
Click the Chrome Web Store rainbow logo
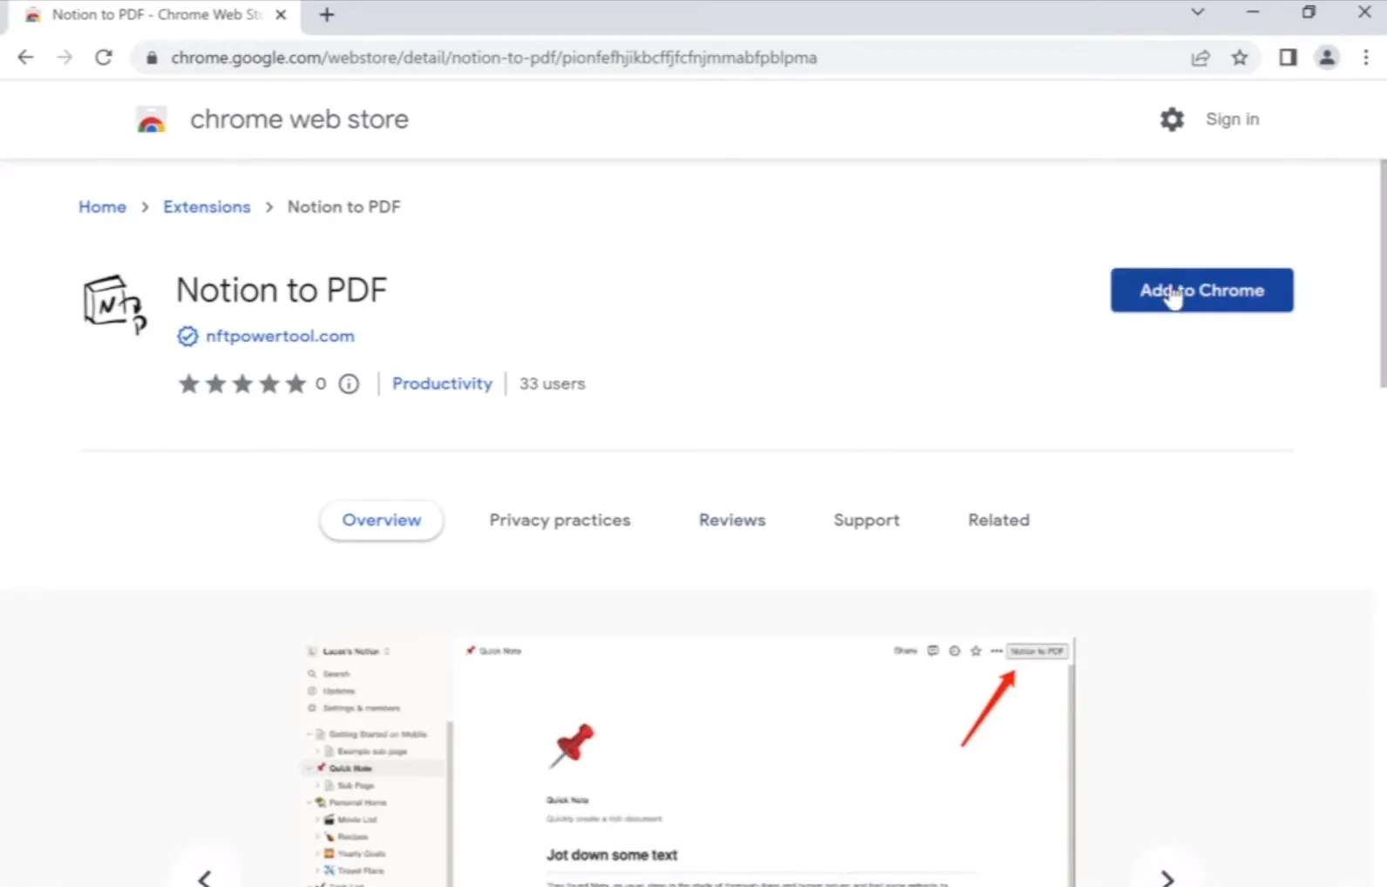click(152, 119)
